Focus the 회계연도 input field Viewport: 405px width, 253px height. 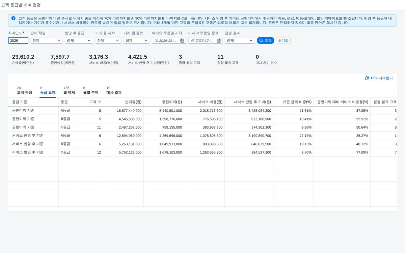point(18,40)
